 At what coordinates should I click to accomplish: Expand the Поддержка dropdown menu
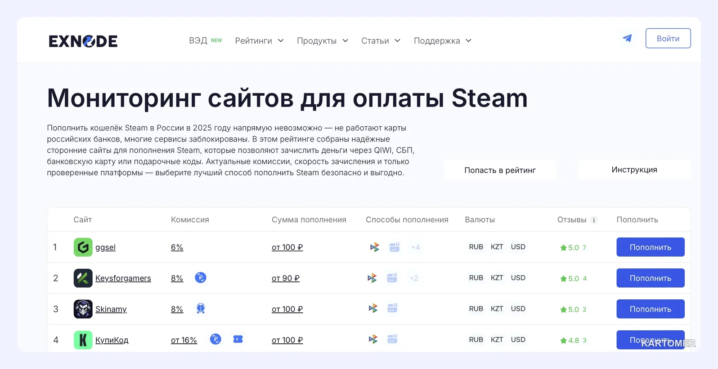[443, 41]
